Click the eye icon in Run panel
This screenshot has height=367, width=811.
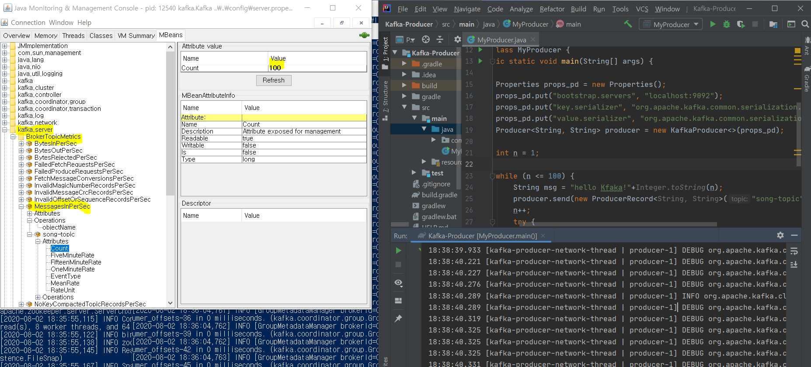click(x=398, y=283)
